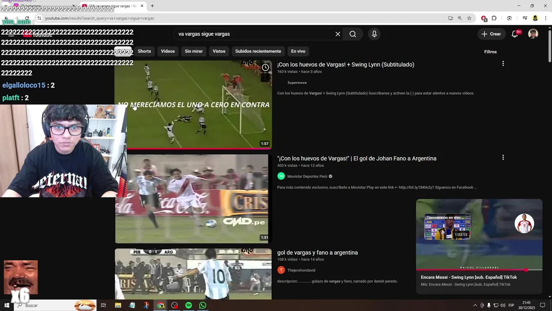This screenshot has height=311, width=552.
Task: Open the ESP language selector
Action: pyautogui.click(x=511, y=305)
